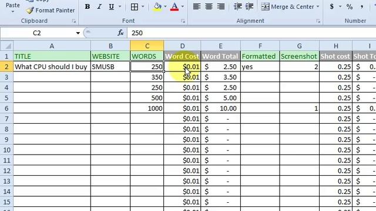Select column F header
376x211 pixels.
(x=260, y=46)
